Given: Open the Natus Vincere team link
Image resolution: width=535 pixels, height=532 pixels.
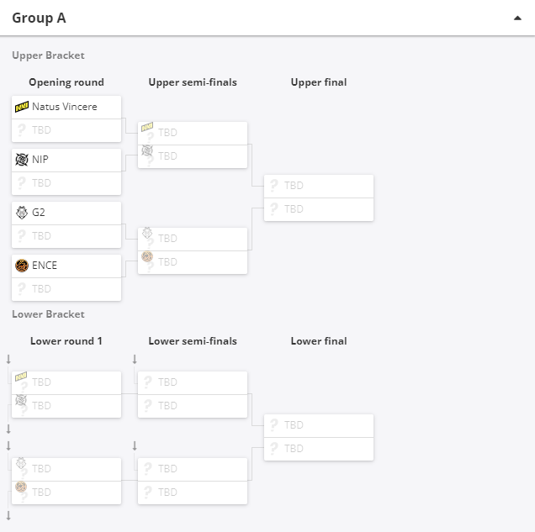Looking at the screenshot, I should coord(65,107).
